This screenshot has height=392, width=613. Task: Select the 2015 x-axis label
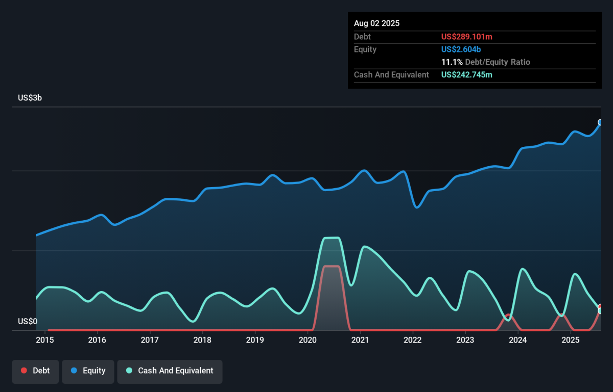pyautogui.click(x=45, y=340)
